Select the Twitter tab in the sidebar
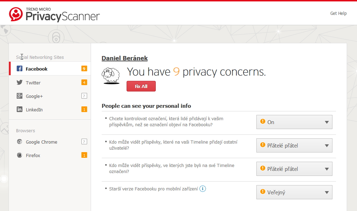The image size is (357, 211). click(33, 83)
